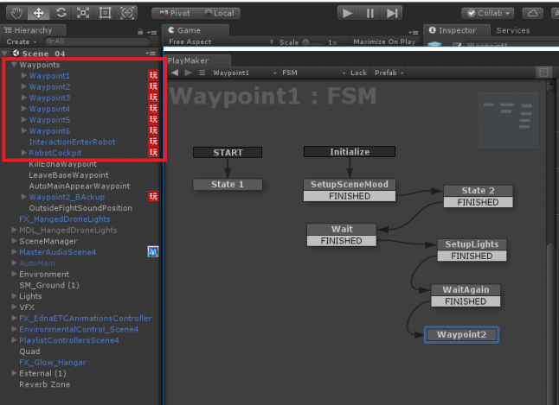Expand the SceneManager object
This screenshot has height=405, width=559.
[14, 241]
